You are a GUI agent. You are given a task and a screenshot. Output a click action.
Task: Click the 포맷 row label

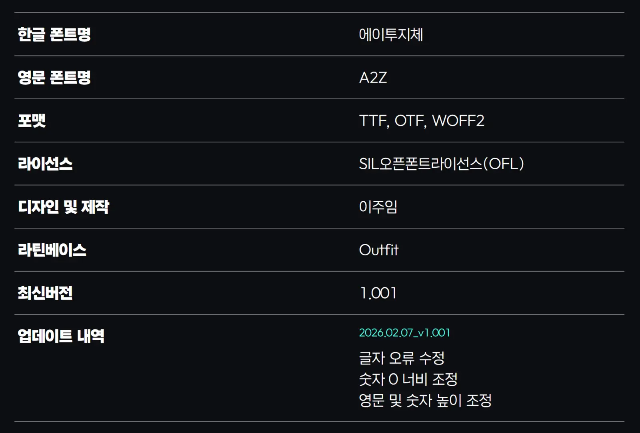pyautogui.click(x=32, y=120)
